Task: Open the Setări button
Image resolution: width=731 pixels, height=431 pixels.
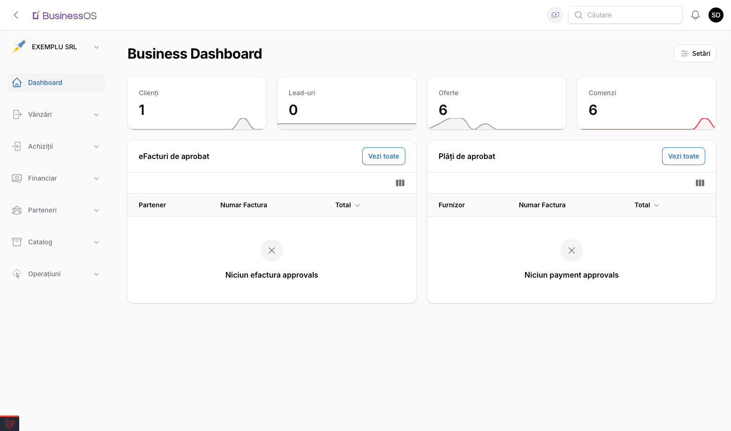Action: 695,53
